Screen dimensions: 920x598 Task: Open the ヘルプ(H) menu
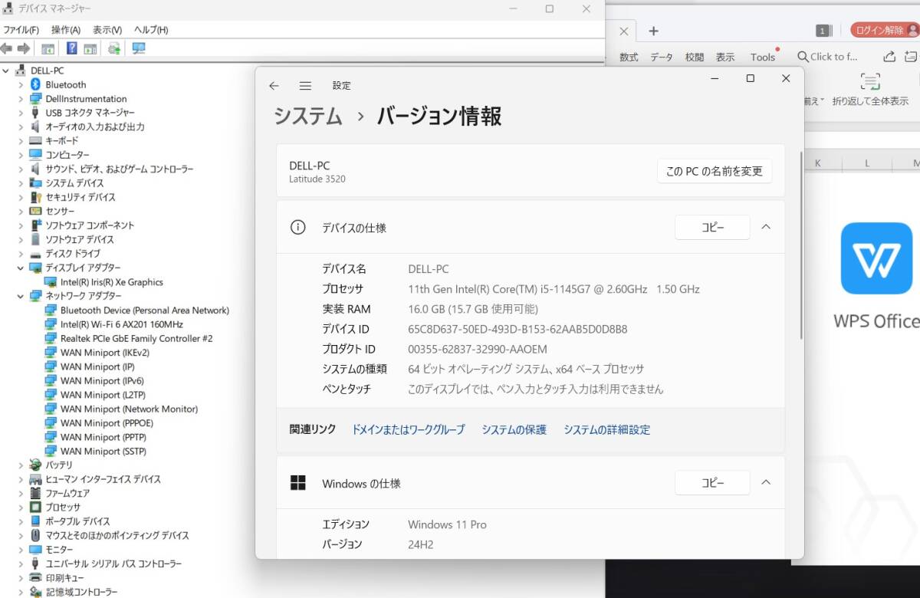pos(151,30)
